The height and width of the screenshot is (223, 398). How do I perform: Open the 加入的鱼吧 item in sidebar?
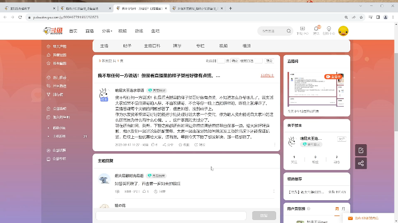(x=58, y=117)
